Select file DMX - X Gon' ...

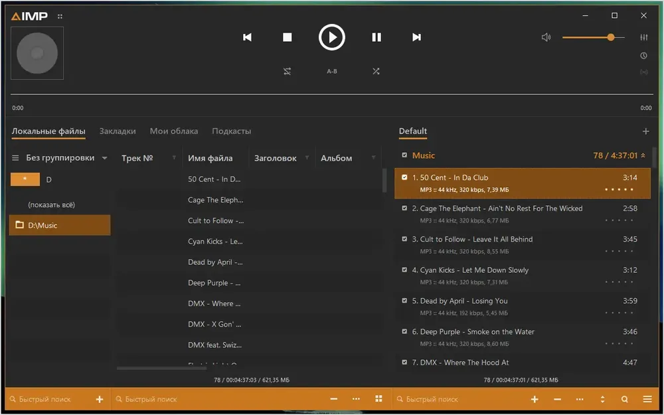tap(214, 324)
